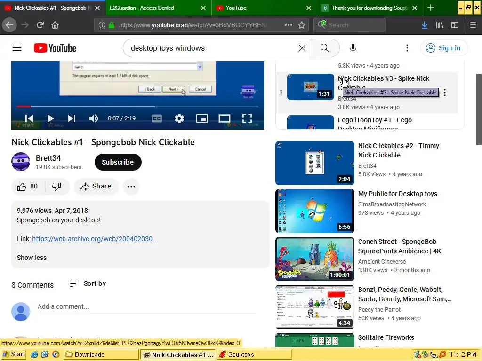The image size is (482, 361).
Task: Open more actions ellipsis below the video
Action: pos(131,186)
